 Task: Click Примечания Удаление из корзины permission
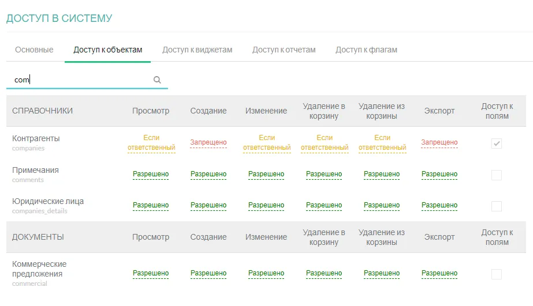coord(382,174)
